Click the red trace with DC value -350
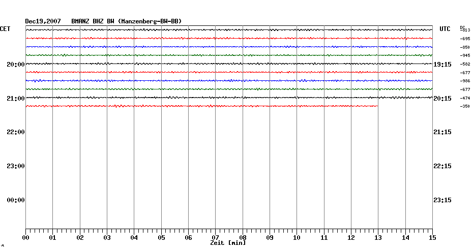Screen dimensions: 473x251 tap(202, 106)
